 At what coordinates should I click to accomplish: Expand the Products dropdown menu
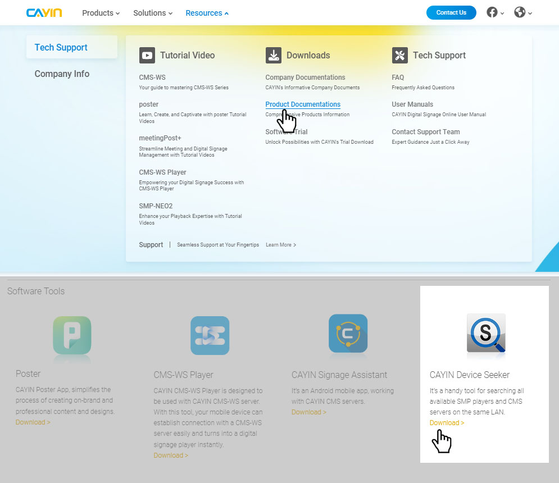(101, 13)
